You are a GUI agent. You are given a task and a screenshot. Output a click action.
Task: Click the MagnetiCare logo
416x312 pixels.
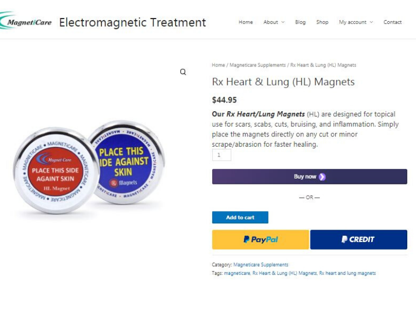tap(26, 21)
